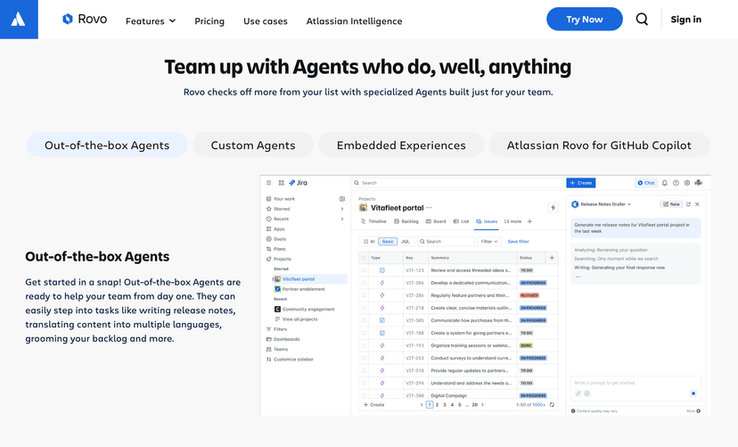Viewport: 738px width, 447px height.
Task: Expand the 11 more views menu
Action: [x=512, y=221]
